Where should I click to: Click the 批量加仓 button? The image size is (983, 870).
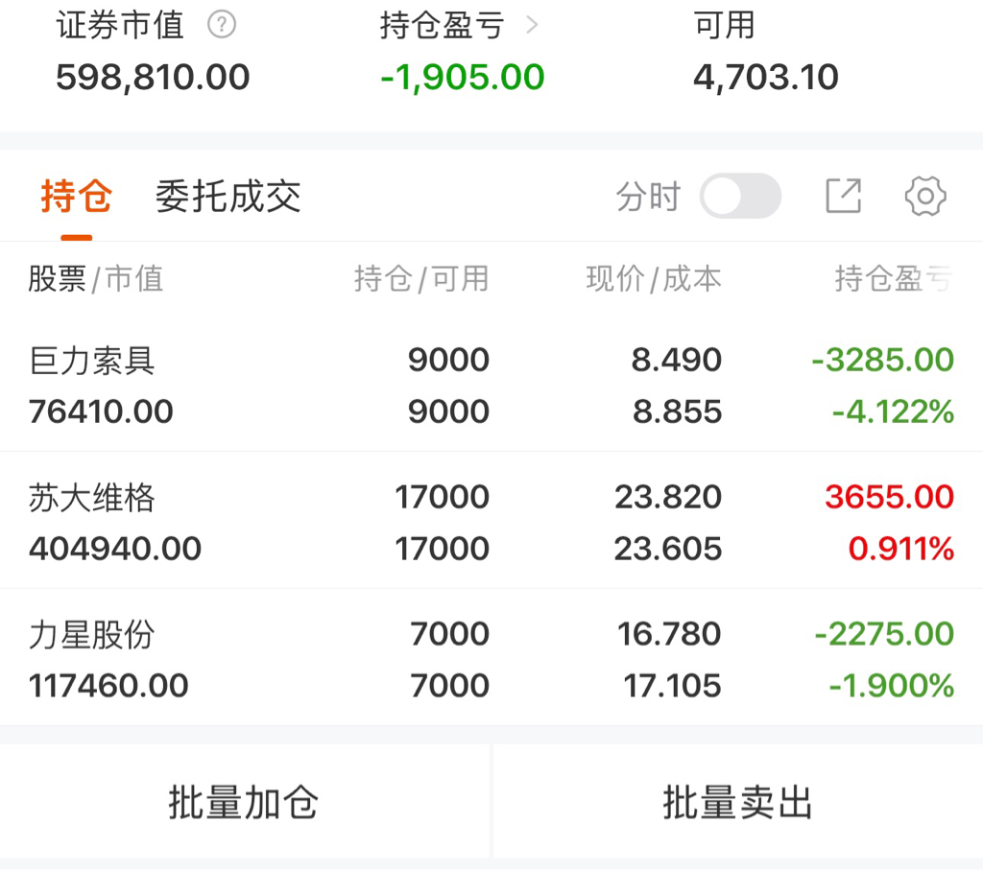[x=245, y=802]
